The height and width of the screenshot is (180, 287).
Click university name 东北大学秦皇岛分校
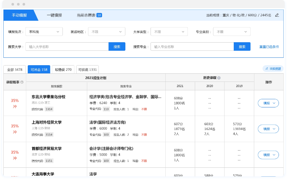(x=48, y=97)
